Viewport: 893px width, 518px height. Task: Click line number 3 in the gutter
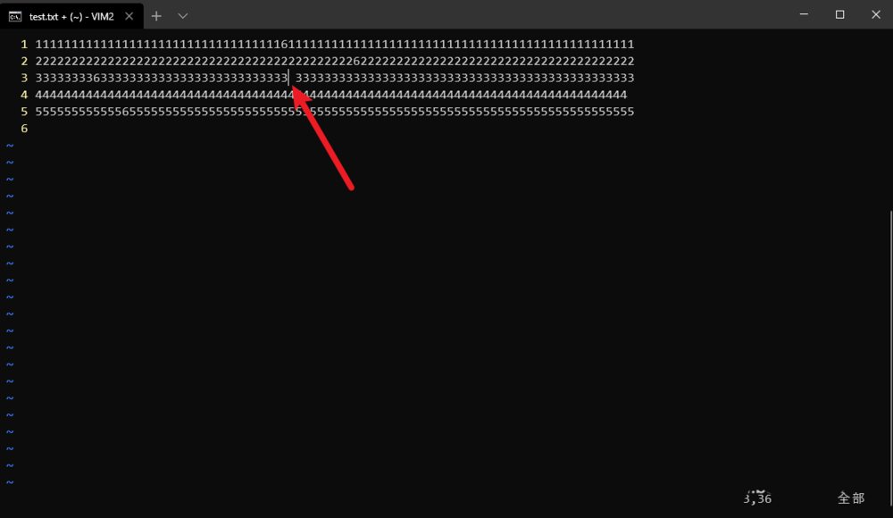(x=24, y=78)
